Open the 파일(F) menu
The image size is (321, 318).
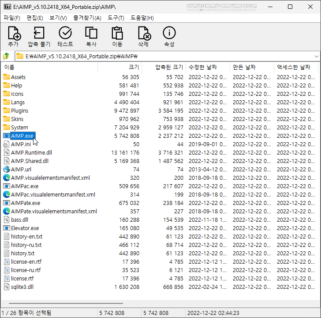pos(12,18)
